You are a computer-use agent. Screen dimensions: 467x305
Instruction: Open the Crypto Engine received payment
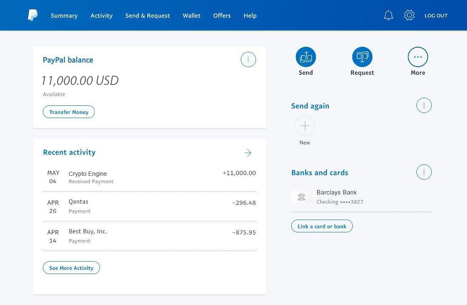[149, 177]
